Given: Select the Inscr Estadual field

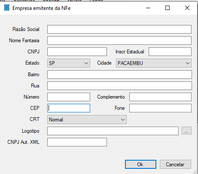Looking at the screenshot, I should pyautogui.click(x=170, y=52).
